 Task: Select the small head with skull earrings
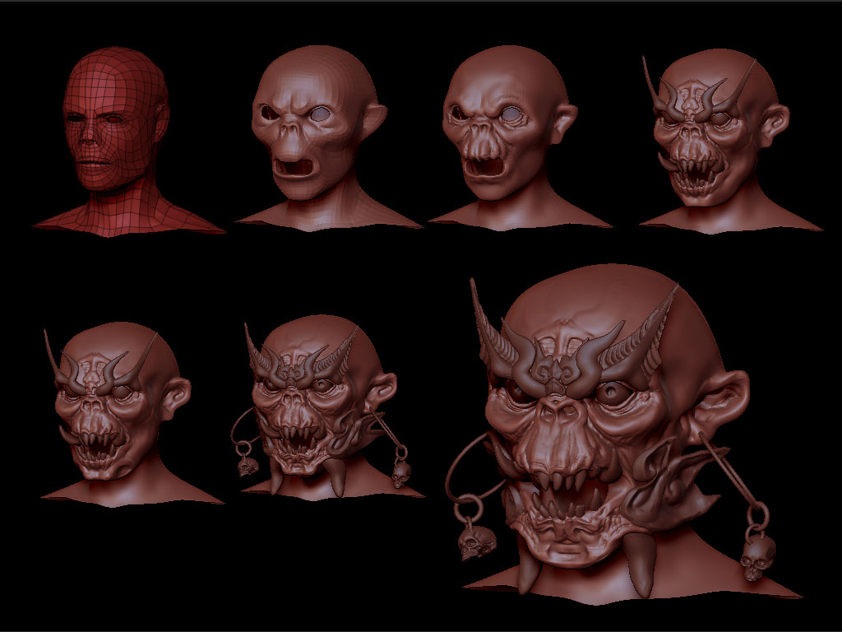tap(327, 407)
